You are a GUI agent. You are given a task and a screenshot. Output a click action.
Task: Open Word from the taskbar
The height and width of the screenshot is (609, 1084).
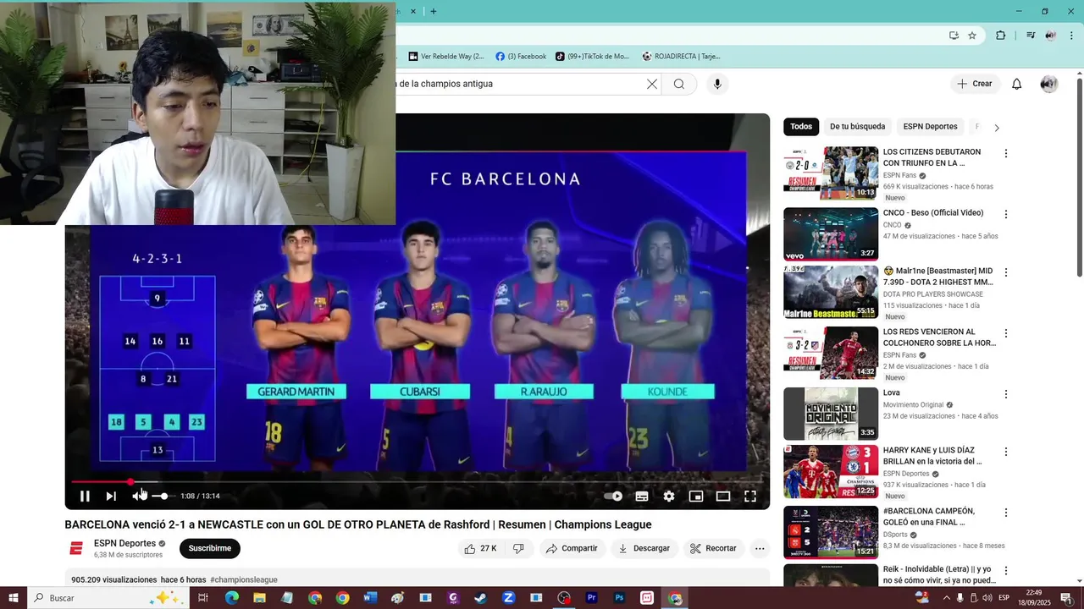click(x=369, y=598)
